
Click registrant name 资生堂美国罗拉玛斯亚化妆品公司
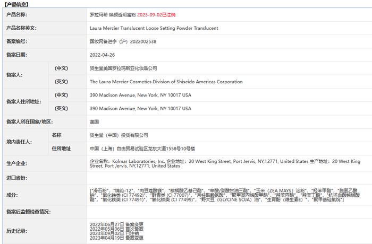pos(123,68)
